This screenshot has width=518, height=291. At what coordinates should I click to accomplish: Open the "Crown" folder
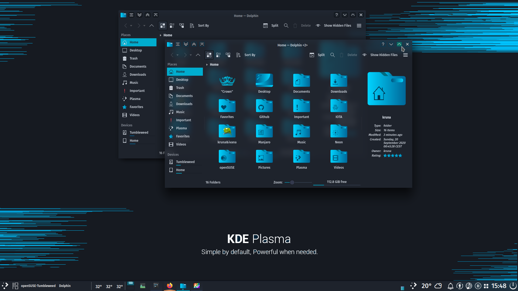coord(227,84)
